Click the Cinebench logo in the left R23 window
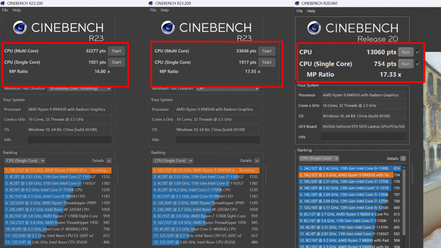The height and width of the screenshot is (248, 441). click(x=20, y=28)
